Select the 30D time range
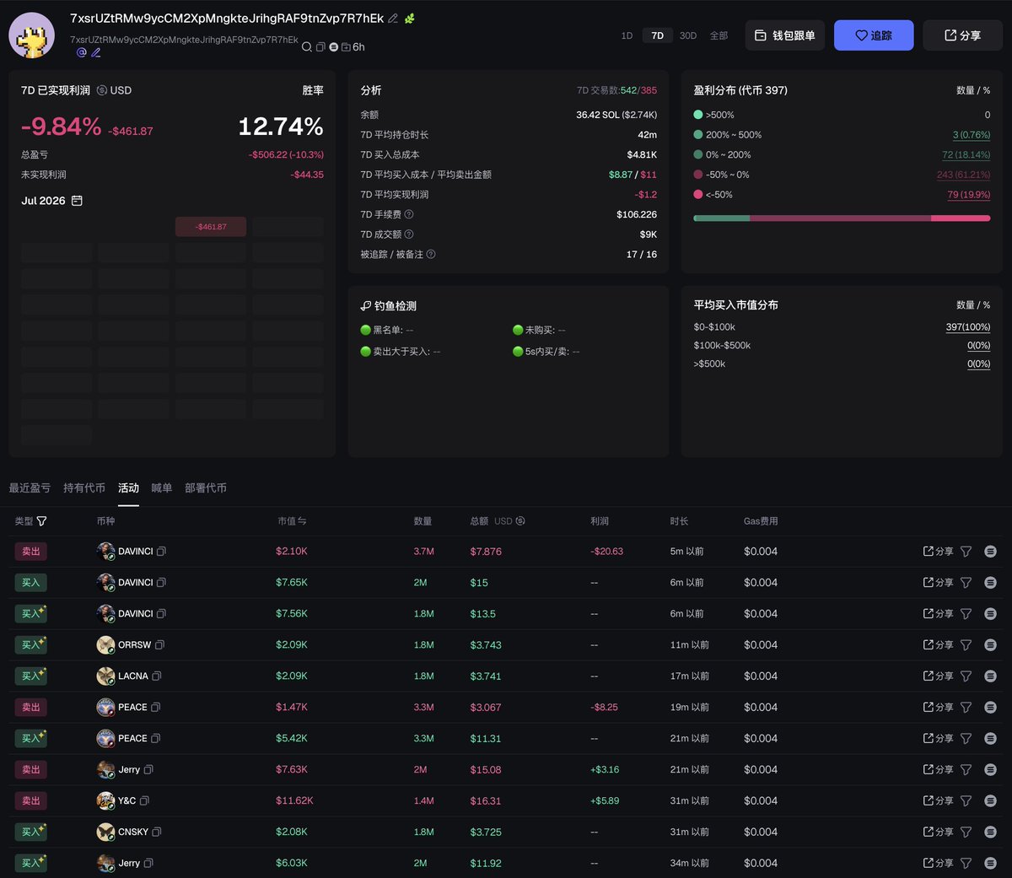 (688, 35)
